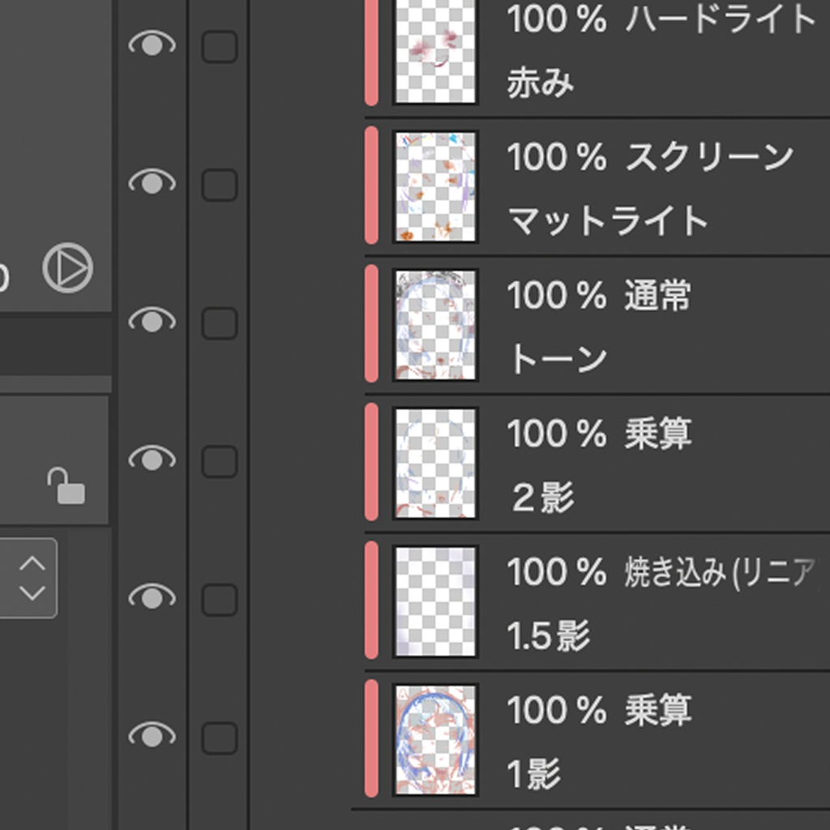The width and height of the screenshot is (830, 830).
Task: Select the 2影 layer by its name
Action: [543, 498]
